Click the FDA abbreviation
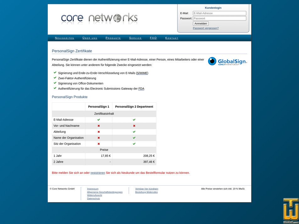This screenshot has width=299, height=224. 141,89
